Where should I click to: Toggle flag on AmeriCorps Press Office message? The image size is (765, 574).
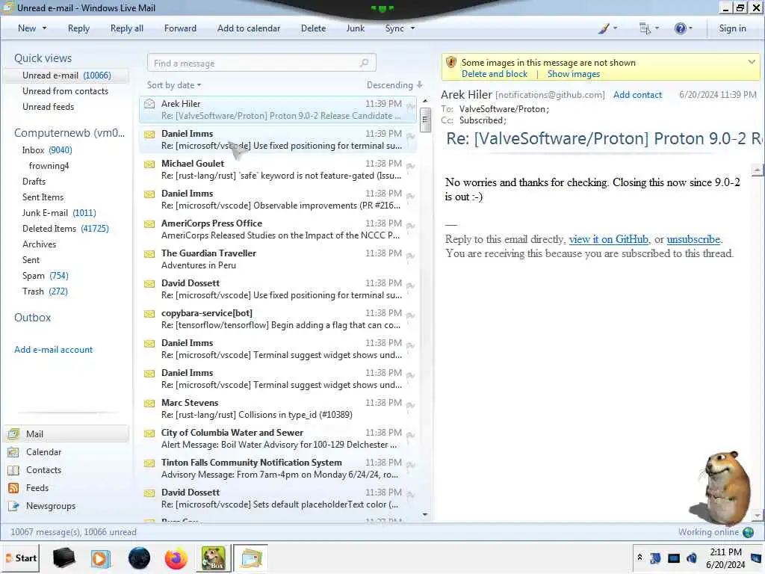(410, 226)
